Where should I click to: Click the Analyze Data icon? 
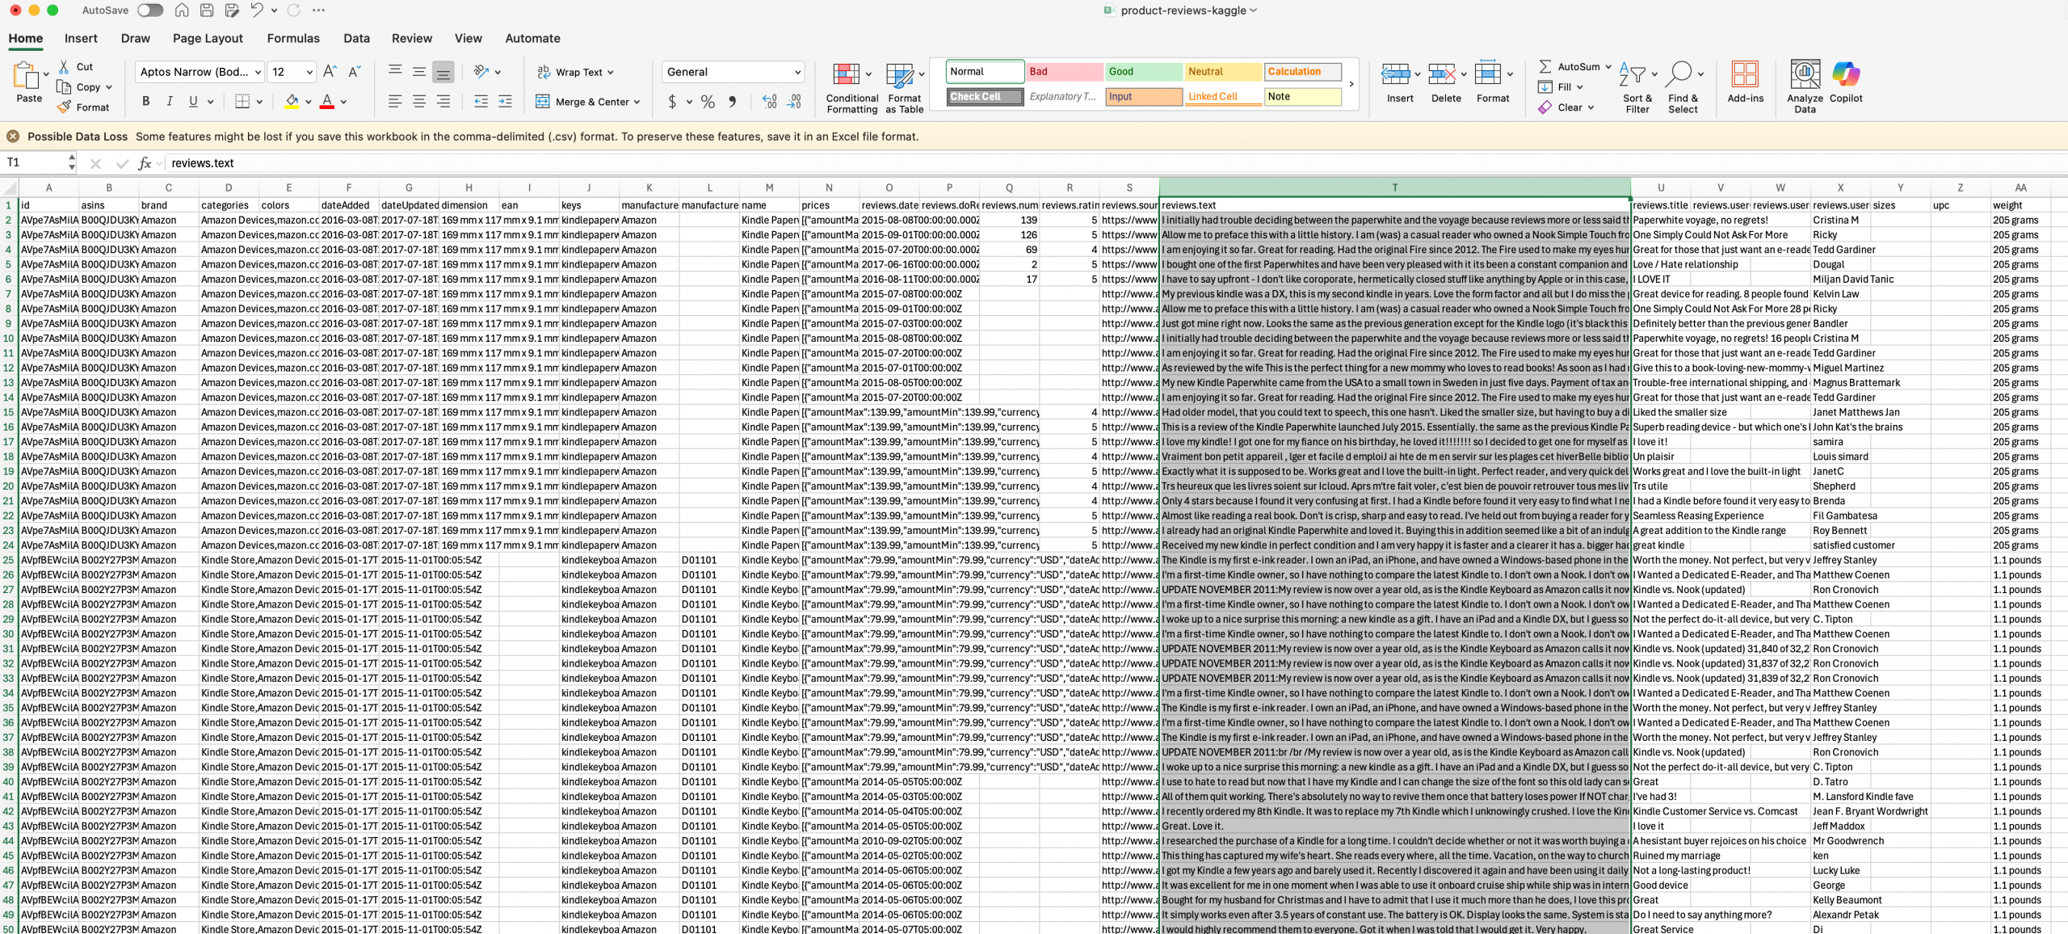point(1805,74)
